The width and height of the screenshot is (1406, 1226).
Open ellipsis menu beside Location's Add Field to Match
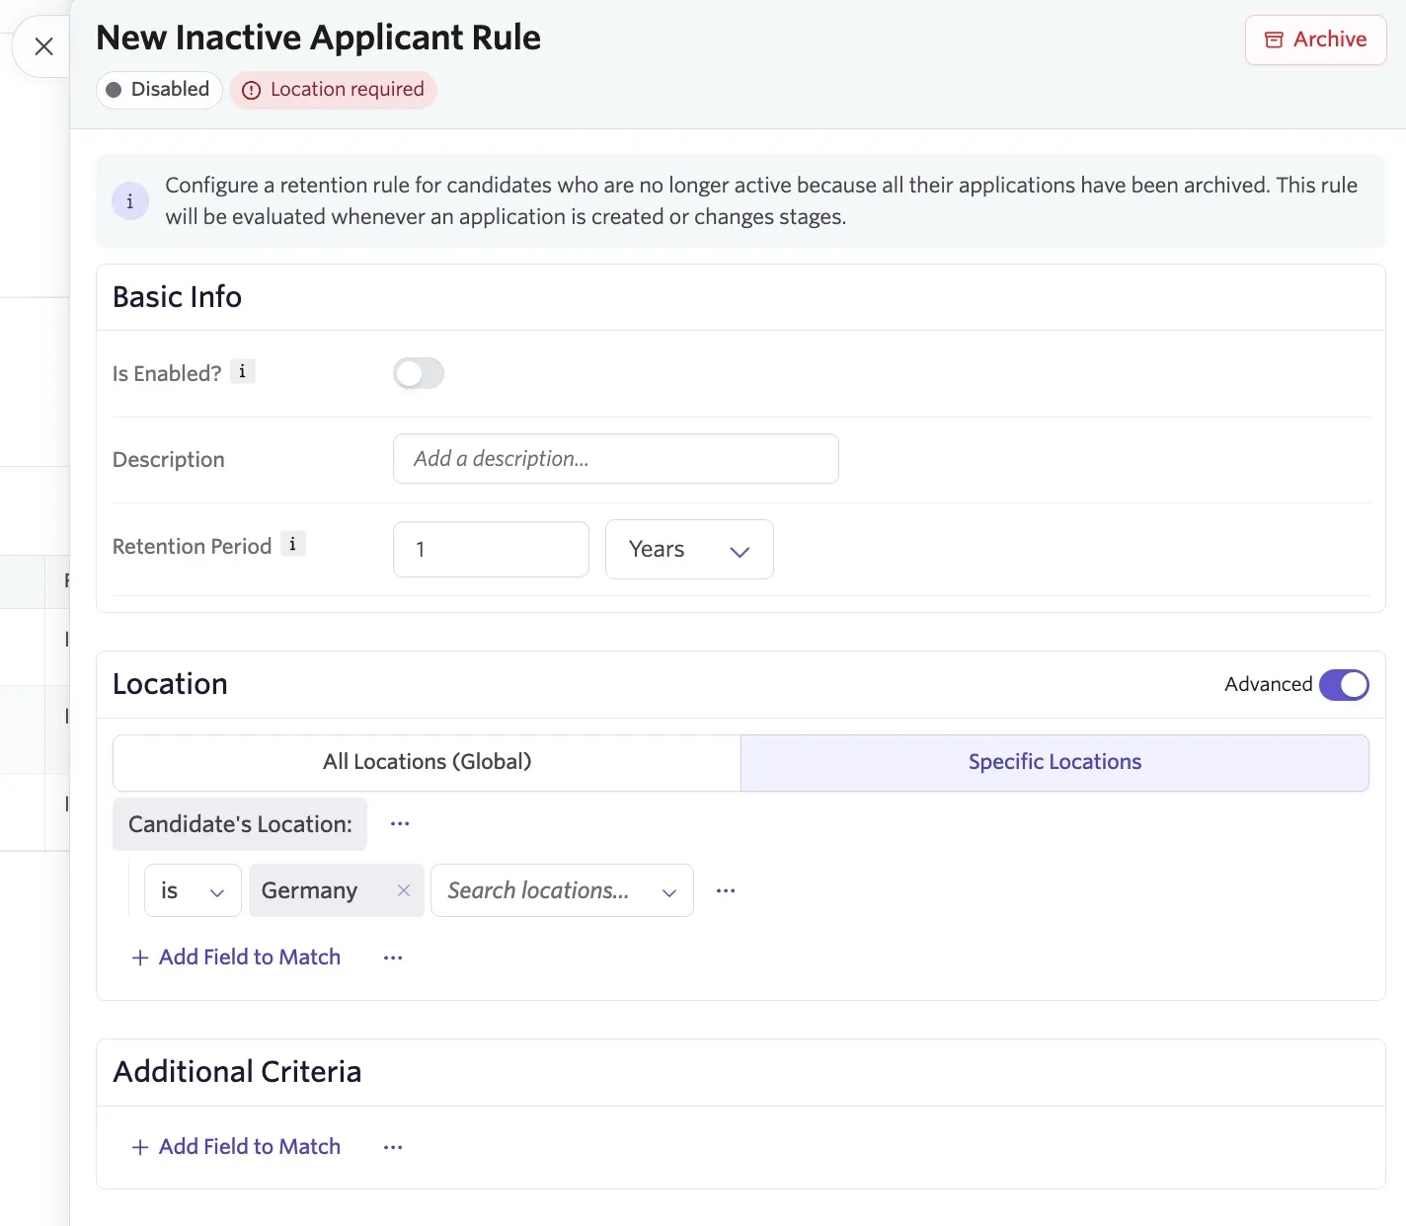point(393,958)
